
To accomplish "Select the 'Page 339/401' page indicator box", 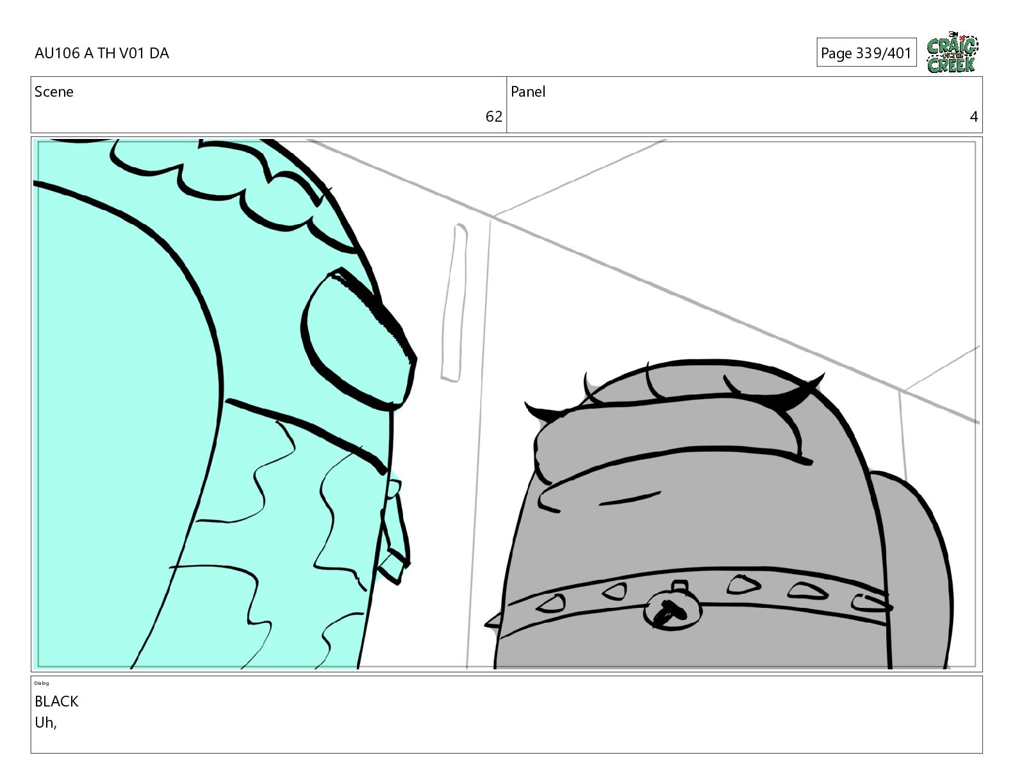I will pyautogui.click(x=866, y=53).
